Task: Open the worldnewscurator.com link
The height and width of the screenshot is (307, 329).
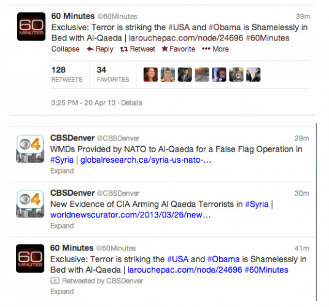Action: coord(130,215)
